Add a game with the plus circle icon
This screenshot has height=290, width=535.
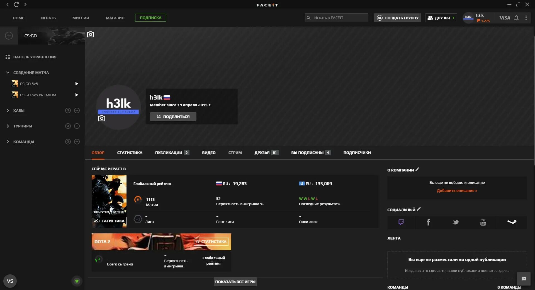pos(9,36)
